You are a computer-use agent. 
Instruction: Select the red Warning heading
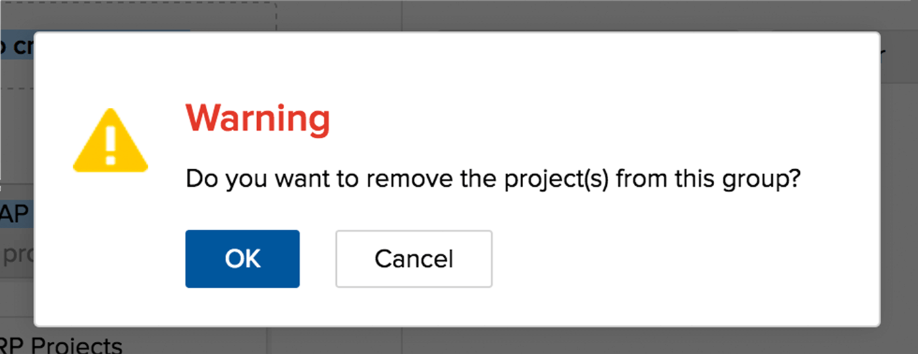(x=258, y=119)
